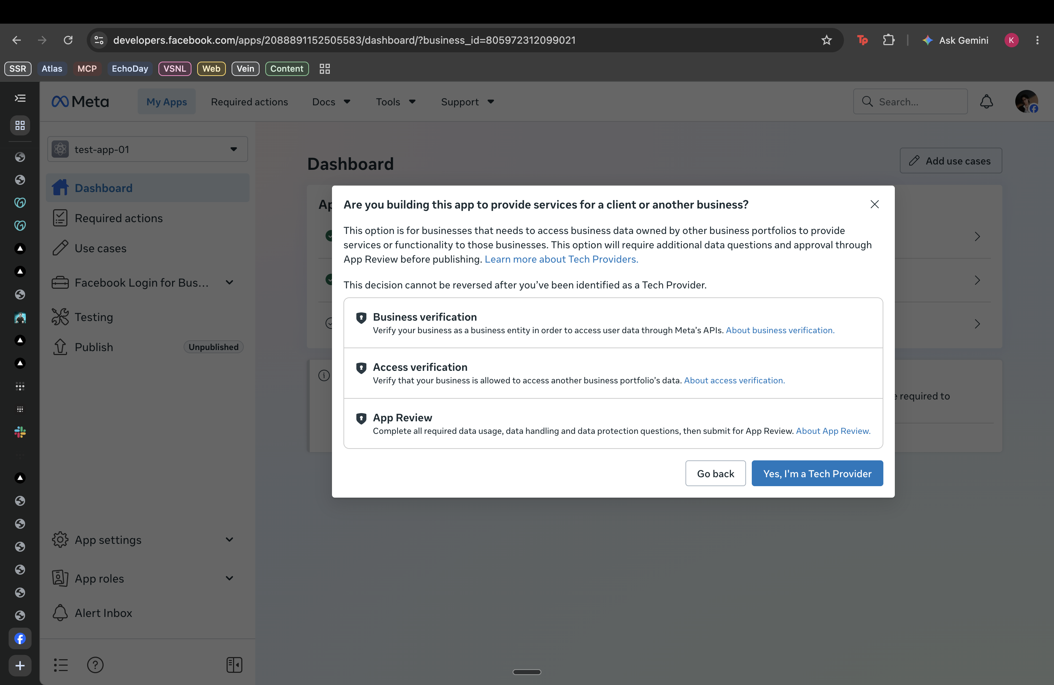Open the site information icon in address bar
The height and width of the screenshot is (685, 1054).
99,40
